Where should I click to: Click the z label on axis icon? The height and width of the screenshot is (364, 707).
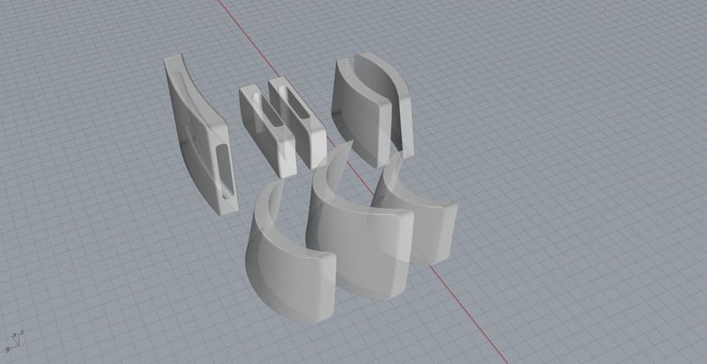[22, 332]
